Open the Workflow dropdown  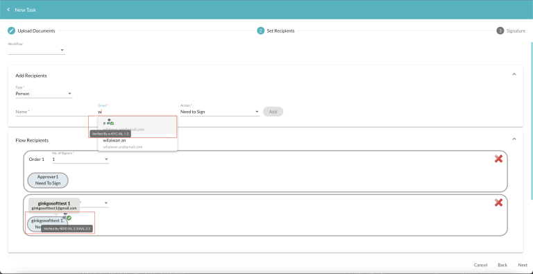36,51
